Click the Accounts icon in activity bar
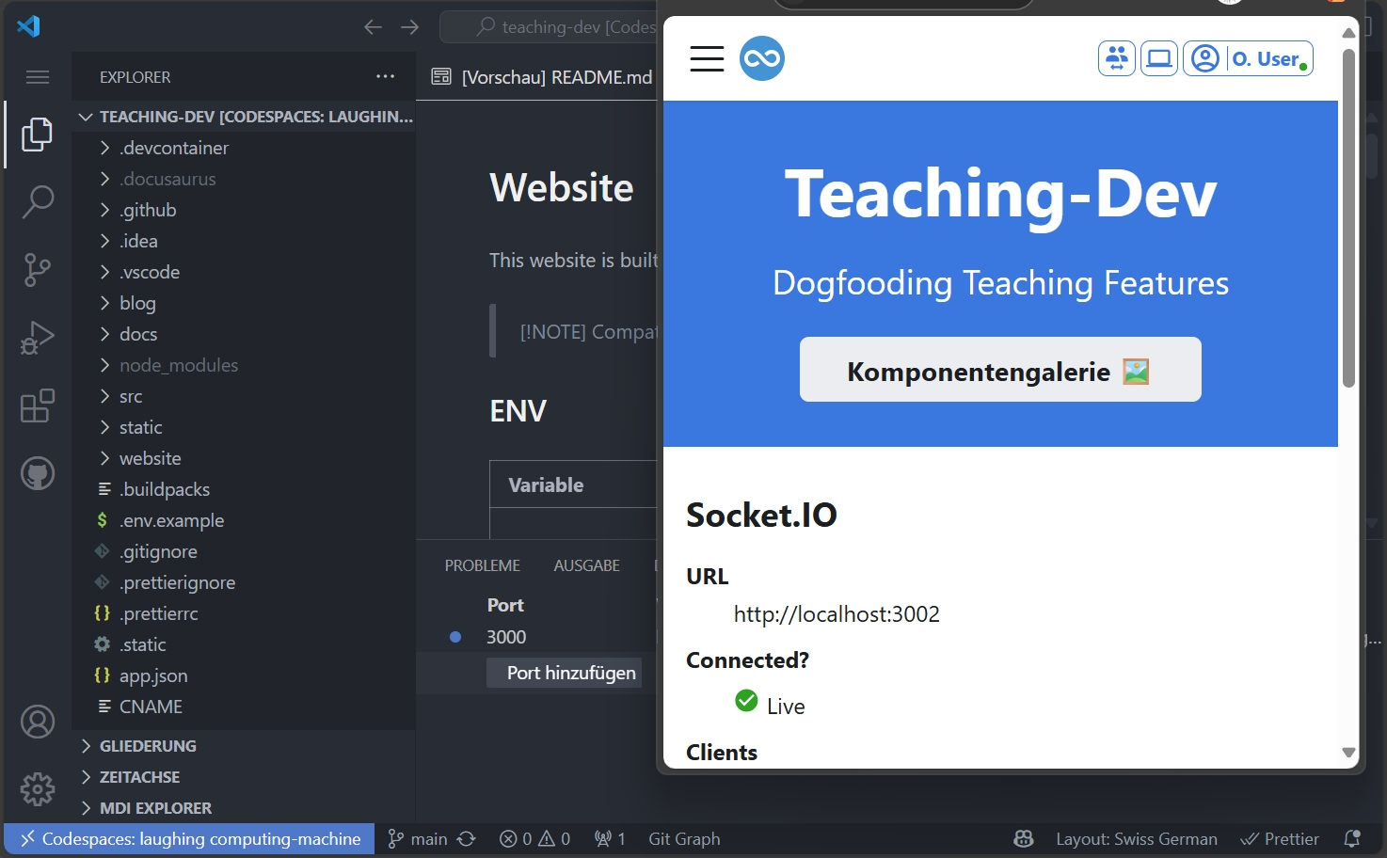This screenshot has height=858, width=1387. pos(38,722)
